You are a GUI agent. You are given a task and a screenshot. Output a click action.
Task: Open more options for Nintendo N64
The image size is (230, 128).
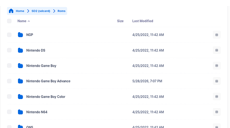217,112
